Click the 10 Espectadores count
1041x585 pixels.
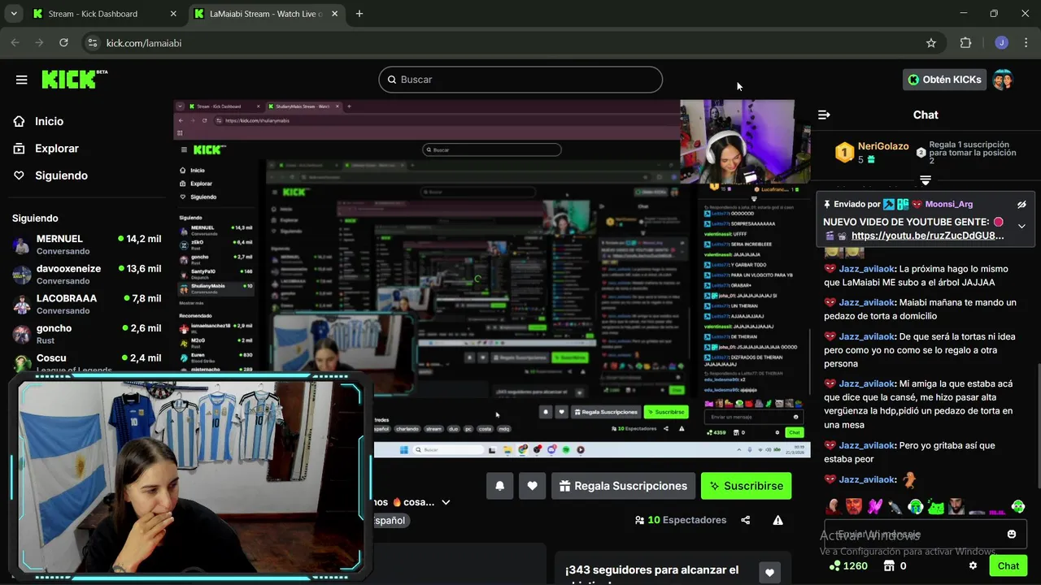point(681,520)
